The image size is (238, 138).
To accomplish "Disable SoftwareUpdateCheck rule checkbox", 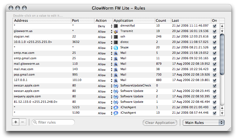I will (x=215, y=86).
